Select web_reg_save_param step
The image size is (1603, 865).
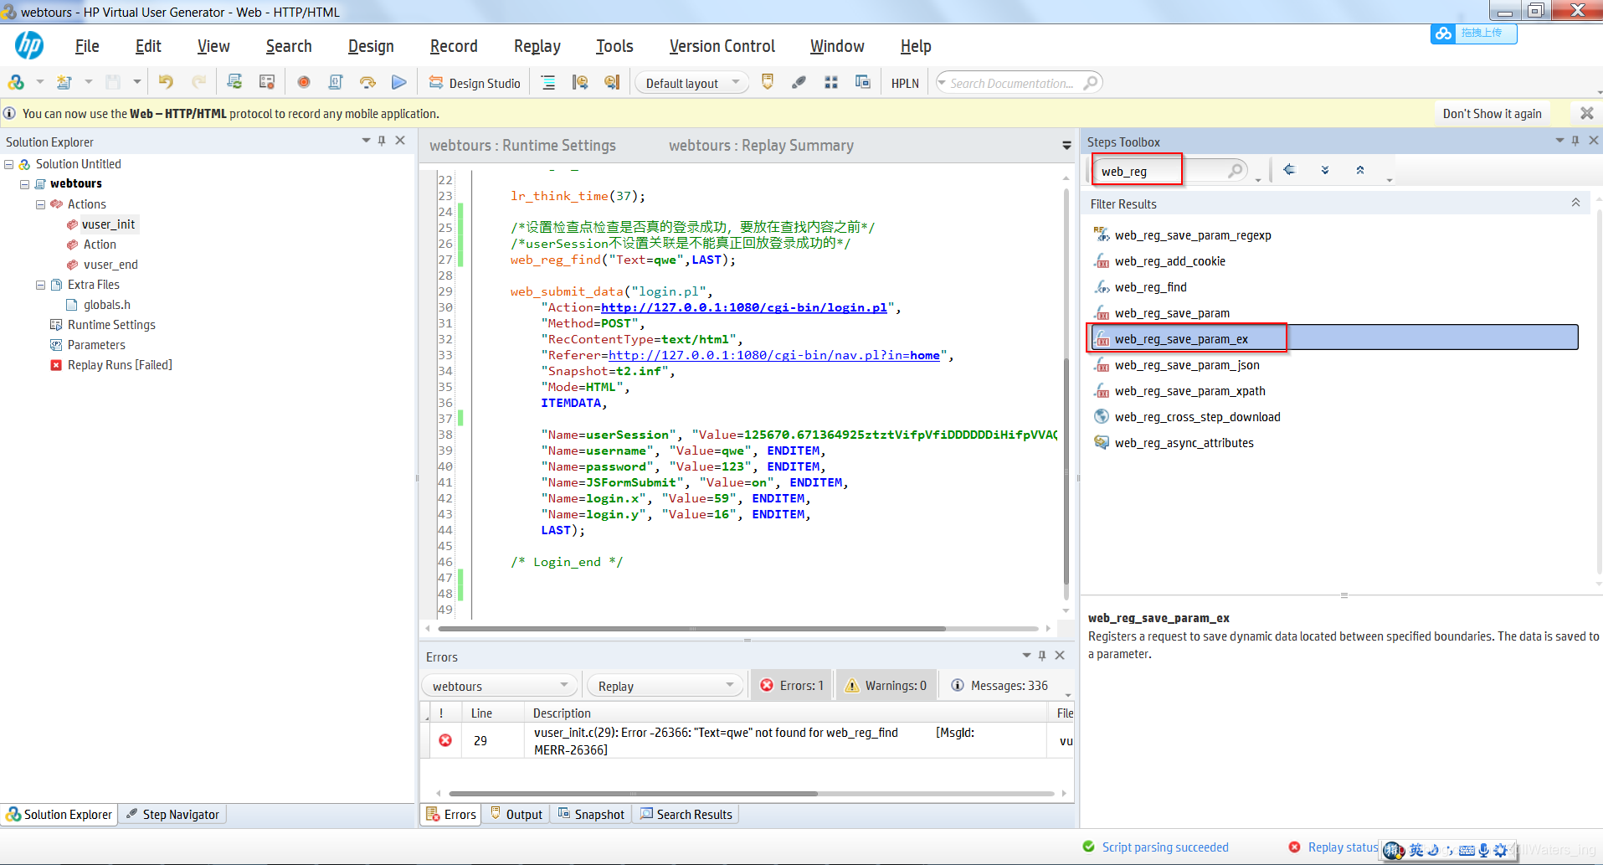(1172, 313)
